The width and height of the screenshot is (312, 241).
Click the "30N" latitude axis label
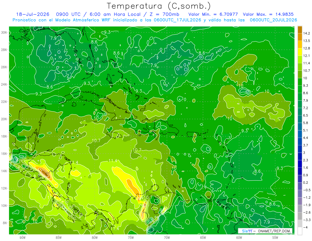pos(4,32)
